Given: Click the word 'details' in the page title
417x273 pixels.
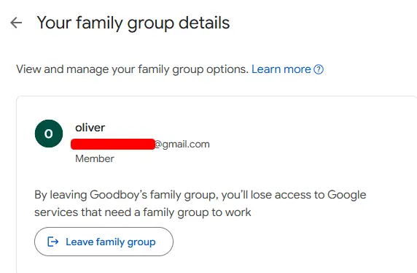Looking at the screenshot, I should (204, 23).
